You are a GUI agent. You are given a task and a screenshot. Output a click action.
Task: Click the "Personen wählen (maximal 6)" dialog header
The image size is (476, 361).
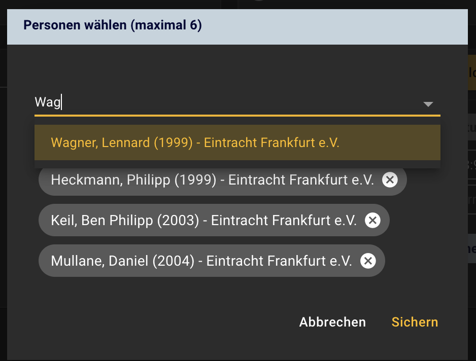click(237, 27)
